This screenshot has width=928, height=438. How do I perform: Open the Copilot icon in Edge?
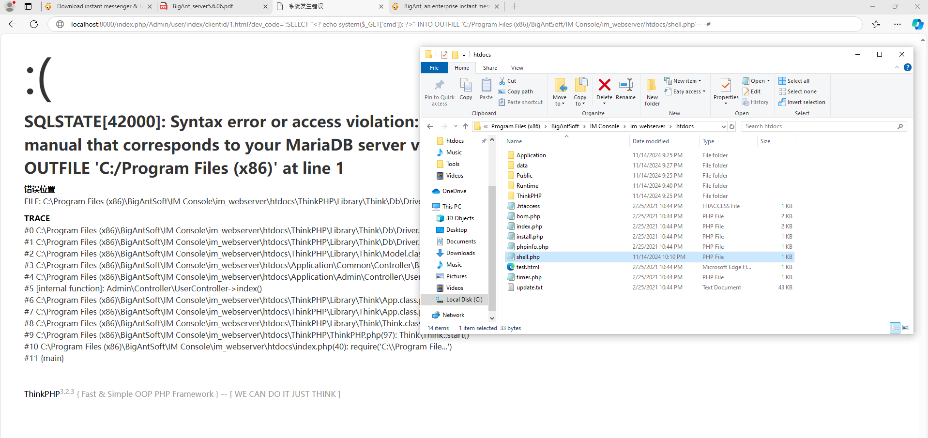[917, 24]
